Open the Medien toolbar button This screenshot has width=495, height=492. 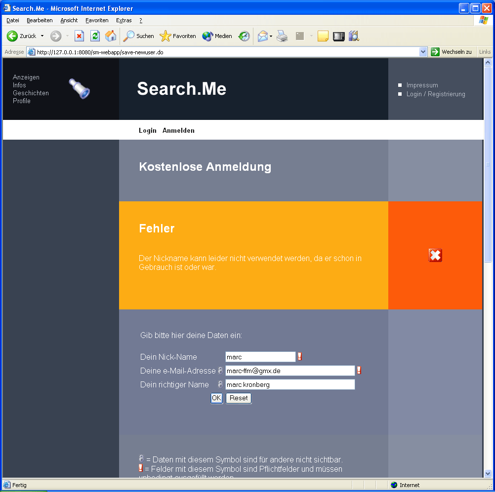[217, 36]
